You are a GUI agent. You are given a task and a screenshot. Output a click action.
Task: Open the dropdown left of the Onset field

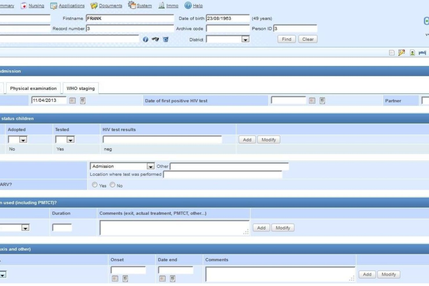click(3, 274)
